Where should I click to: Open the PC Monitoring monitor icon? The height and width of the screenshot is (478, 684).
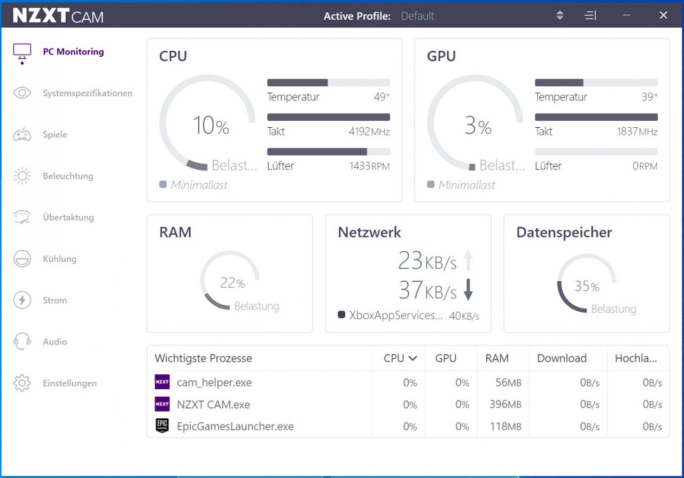tap(22, 52)
